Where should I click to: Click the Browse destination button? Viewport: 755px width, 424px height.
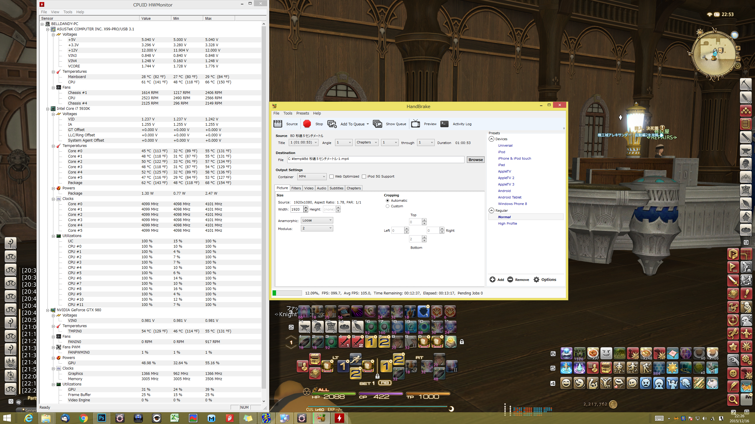[x=475, y=160]
